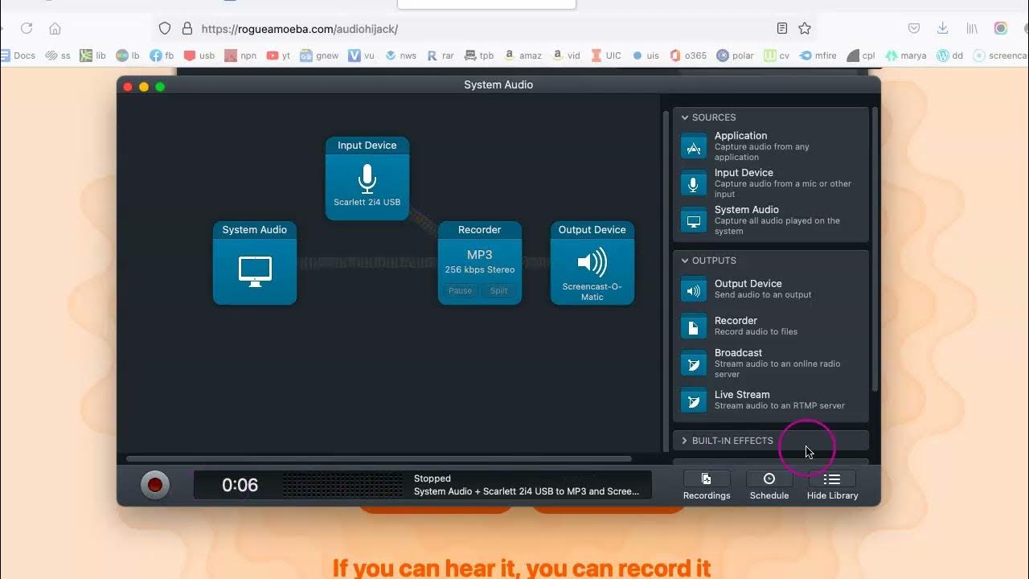Click Hide Library button
This screenshot has height=579, width=1029.
pos(833,486)
